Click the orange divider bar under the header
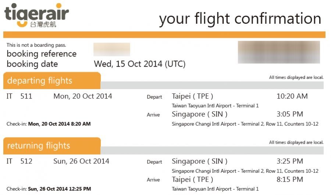This screenshot has height=195, width=331. tap(164, 35)
